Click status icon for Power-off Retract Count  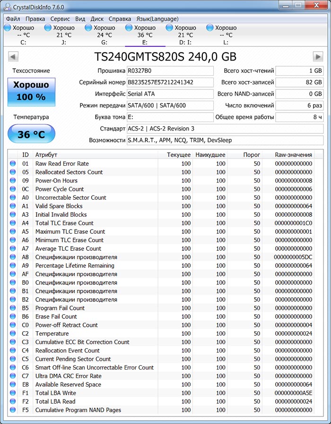point(13,325)
